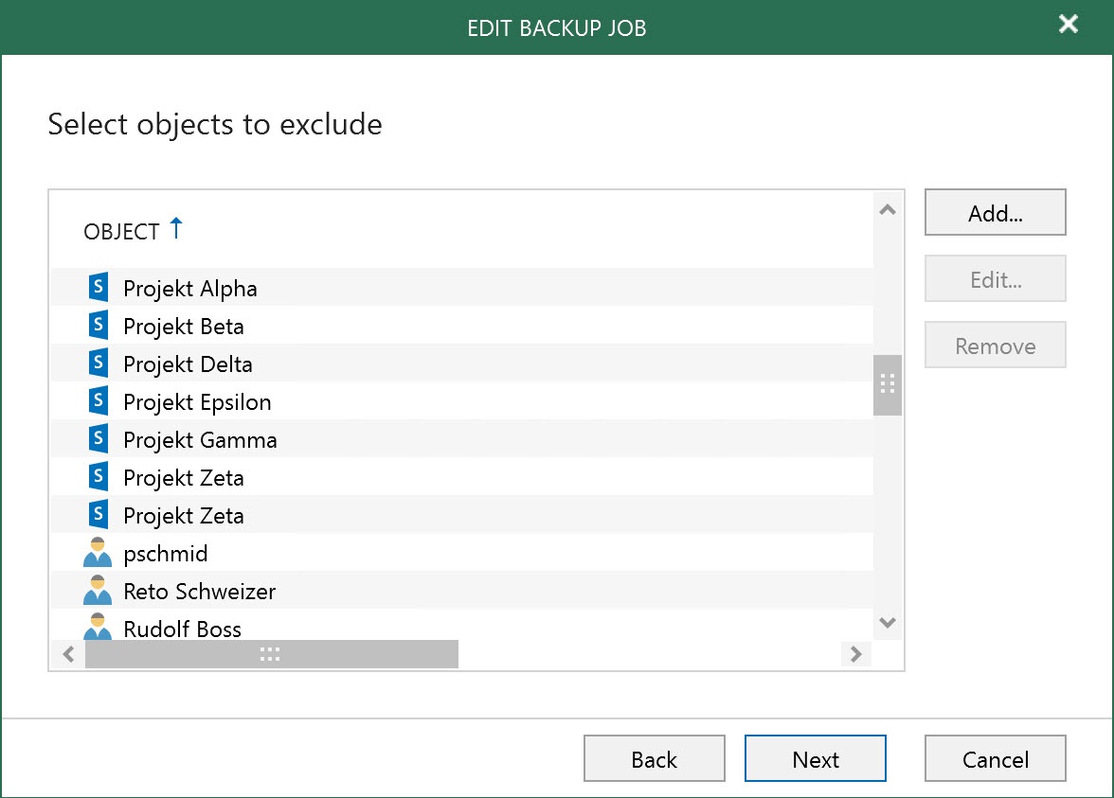Click the user icon beside Rudolf Boss
1114x798 pixels.
point(98,627)
